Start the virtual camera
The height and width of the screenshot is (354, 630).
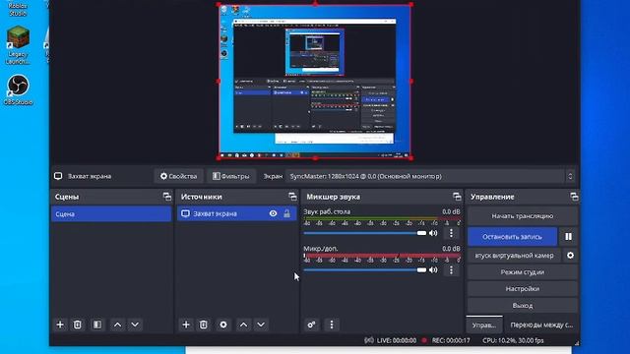coord(514,256)
